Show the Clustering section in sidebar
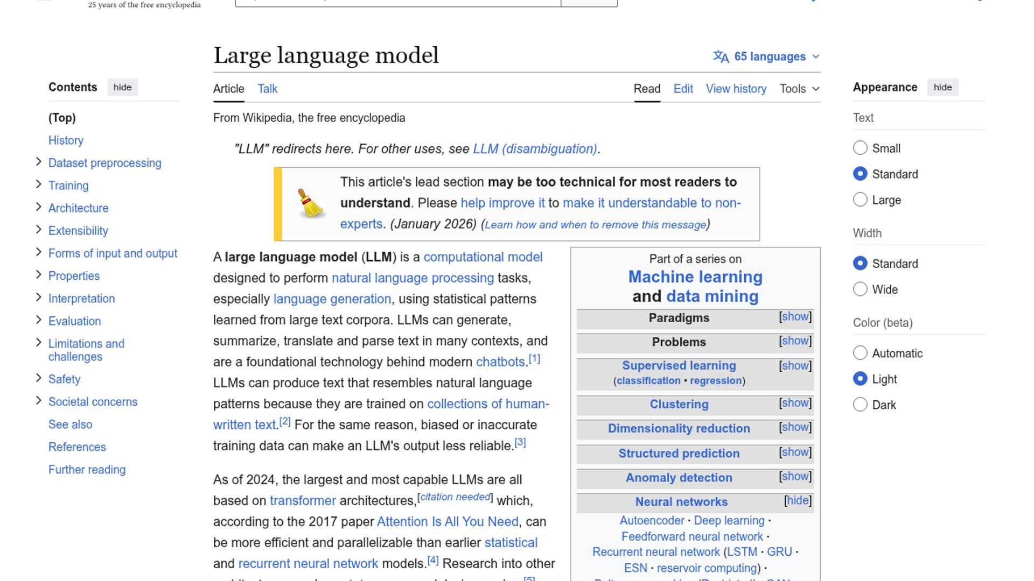 coord(795,403)
